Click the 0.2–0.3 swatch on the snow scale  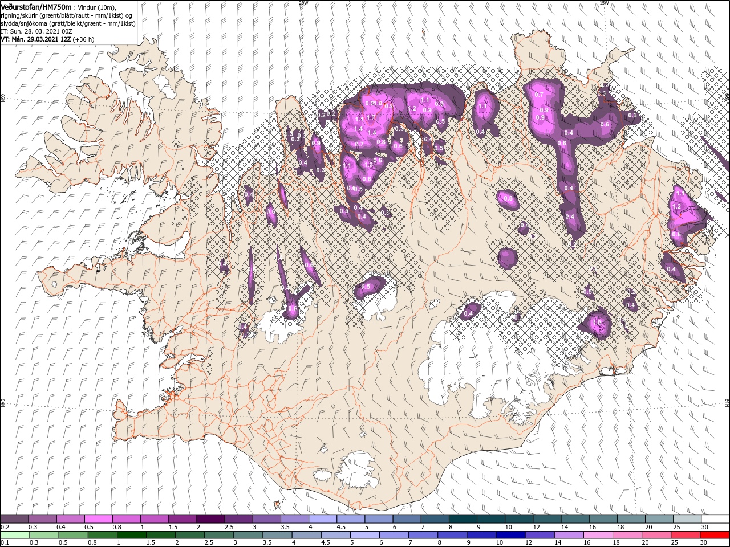click(x=14, y=519)
